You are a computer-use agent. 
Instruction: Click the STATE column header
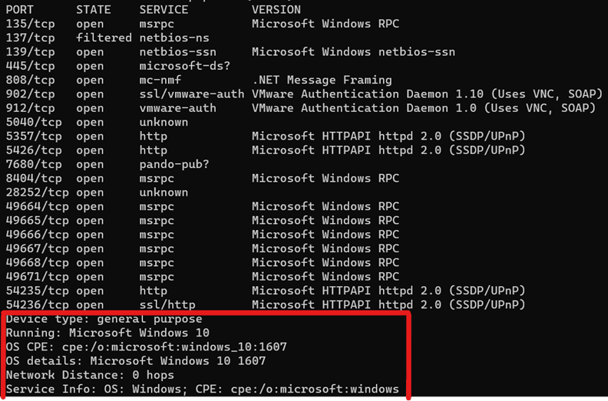click(x=94, y=10)
